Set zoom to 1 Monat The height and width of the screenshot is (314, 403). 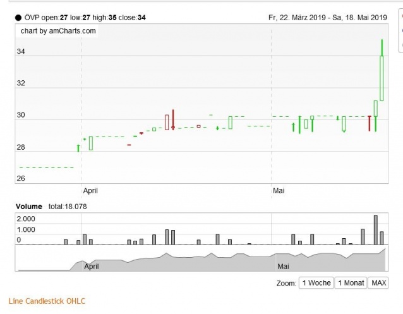351,283
